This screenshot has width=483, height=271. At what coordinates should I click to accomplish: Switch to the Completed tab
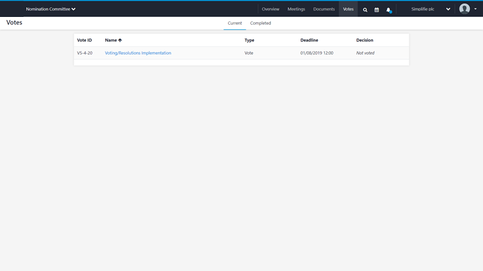click(x=260, y=23)
